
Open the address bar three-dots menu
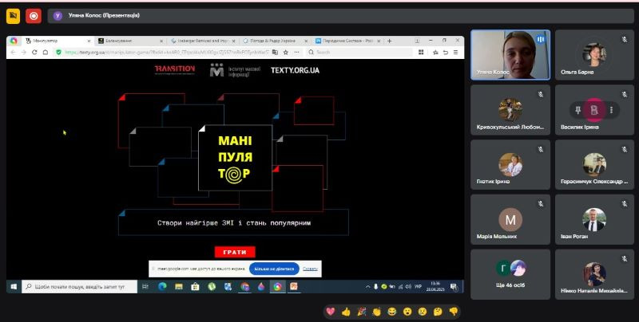(296, 53)
